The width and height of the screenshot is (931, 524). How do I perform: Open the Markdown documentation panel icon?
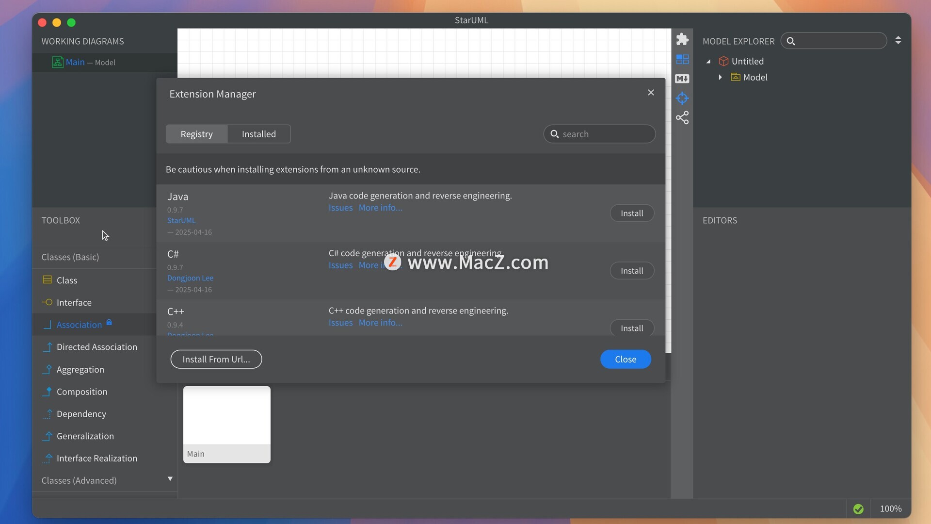point(682,79)
